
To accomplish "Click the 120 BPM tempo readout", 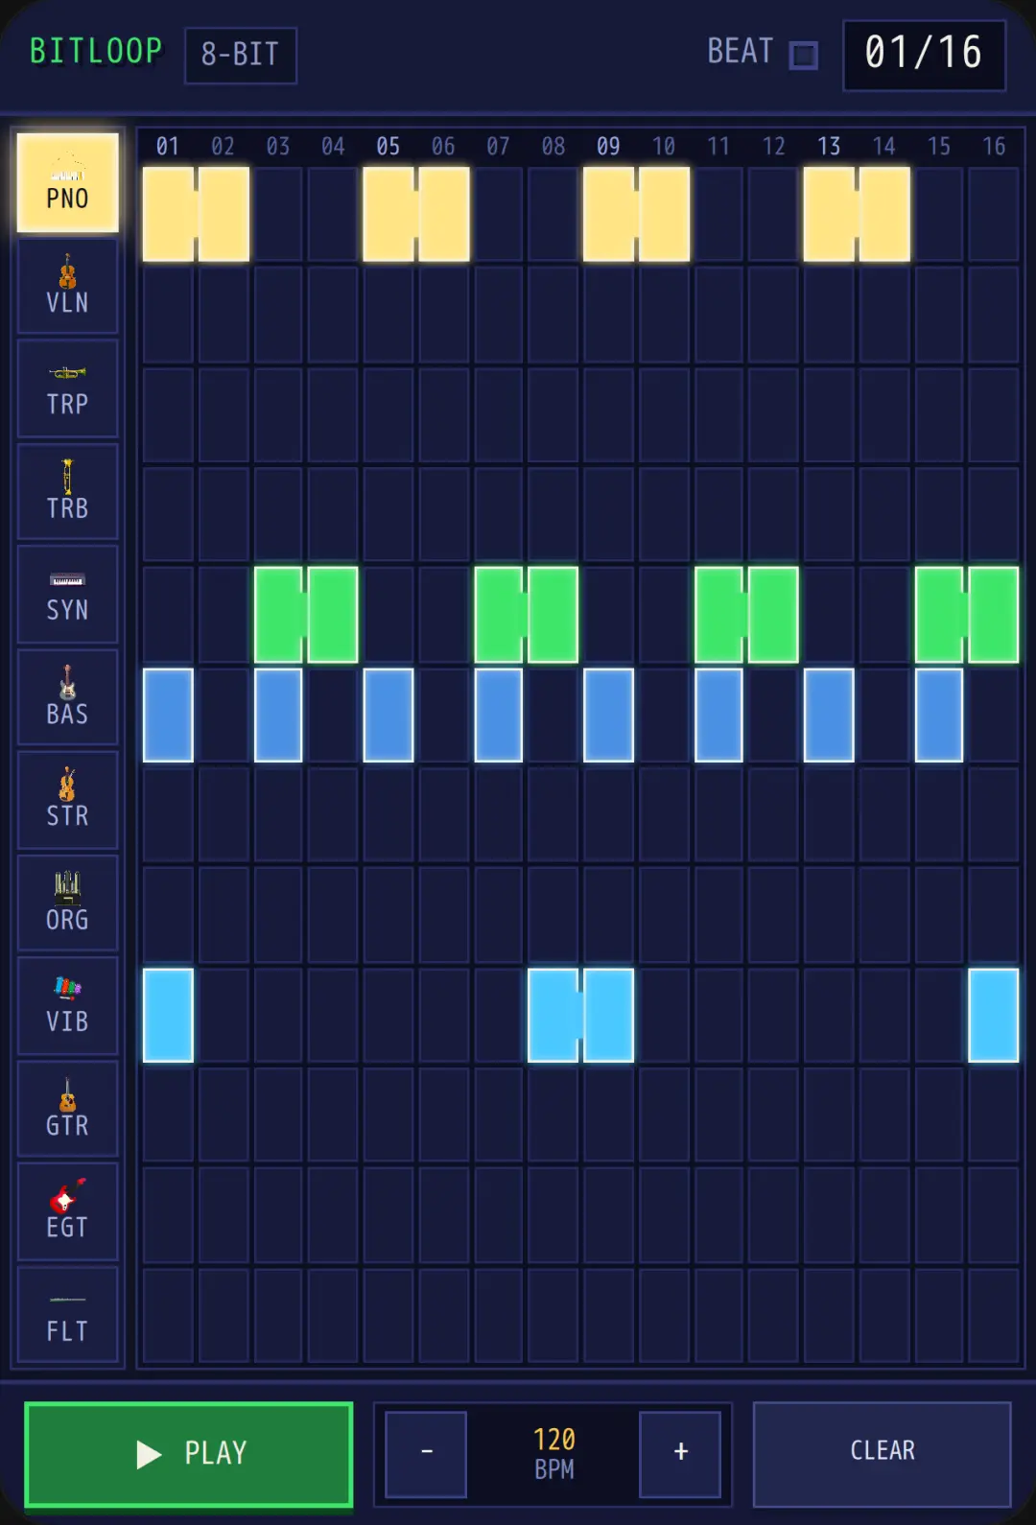I will point(554,1454).
